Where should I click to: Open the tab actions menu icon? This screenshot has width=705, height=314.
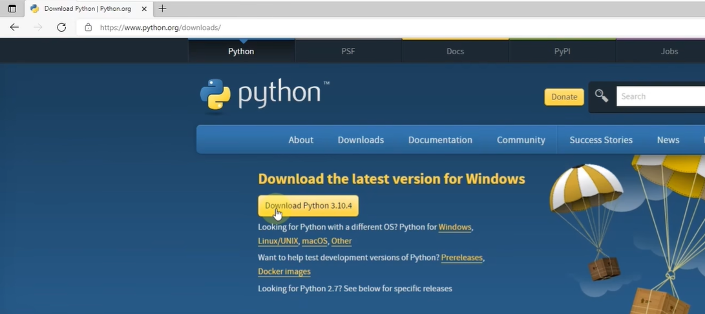pos(12,8)
